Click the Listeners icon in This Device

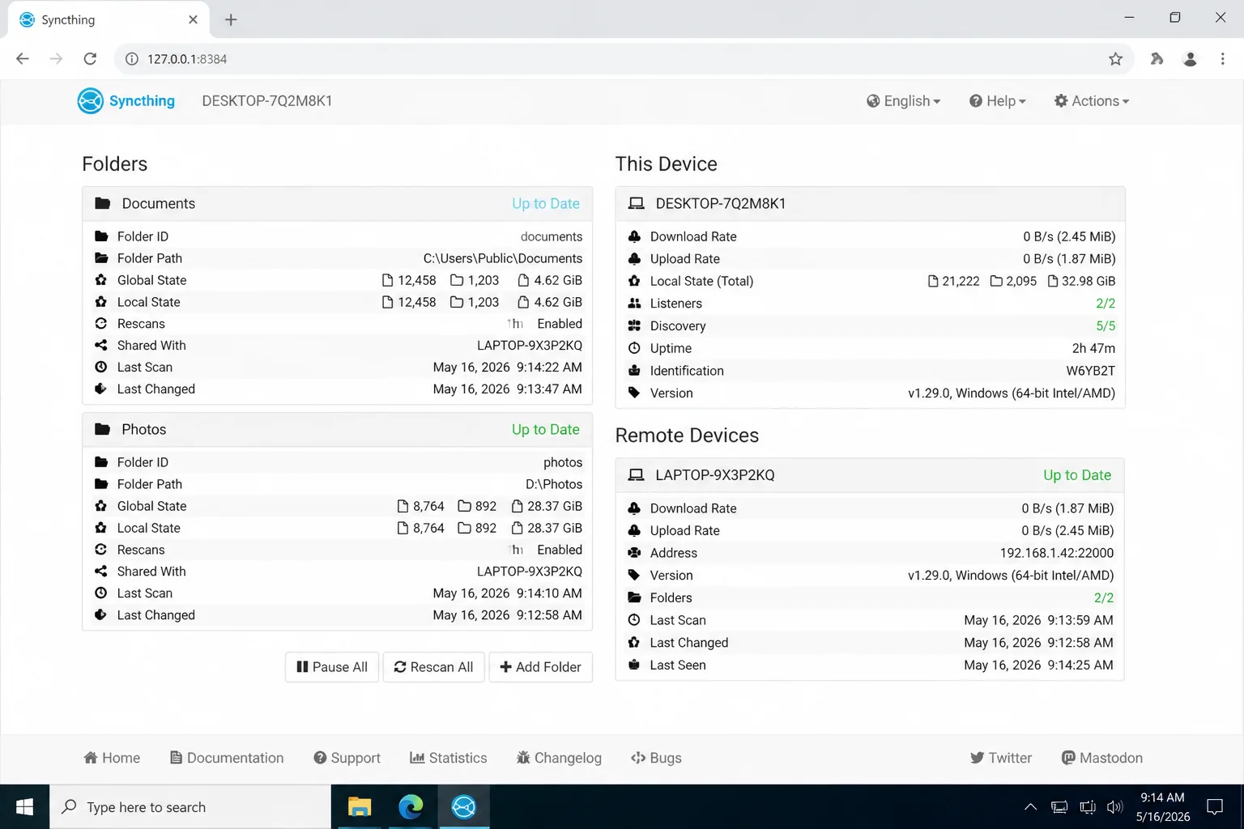(x=634, y=303)
